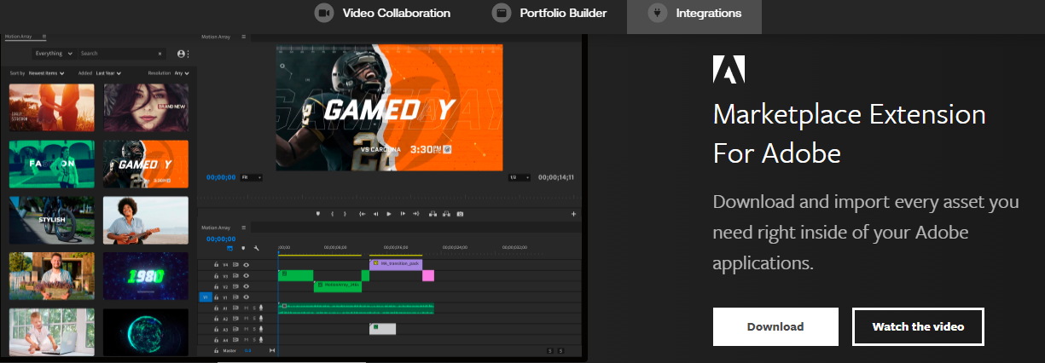Click the Watch the video button
Screen dimensions: 1045x363
(918, 326)
